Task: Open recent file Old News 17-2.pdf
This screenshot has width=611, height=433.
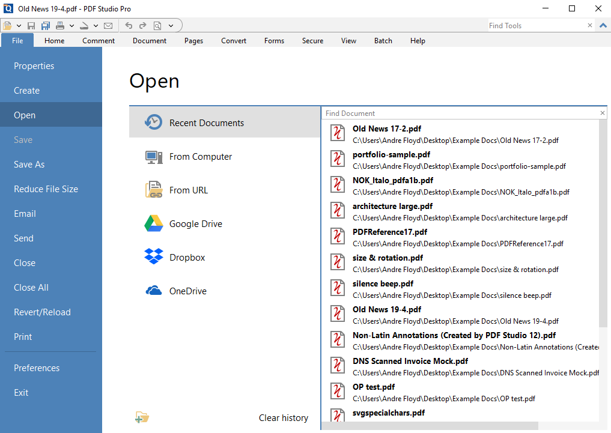Action: point(461,135)
